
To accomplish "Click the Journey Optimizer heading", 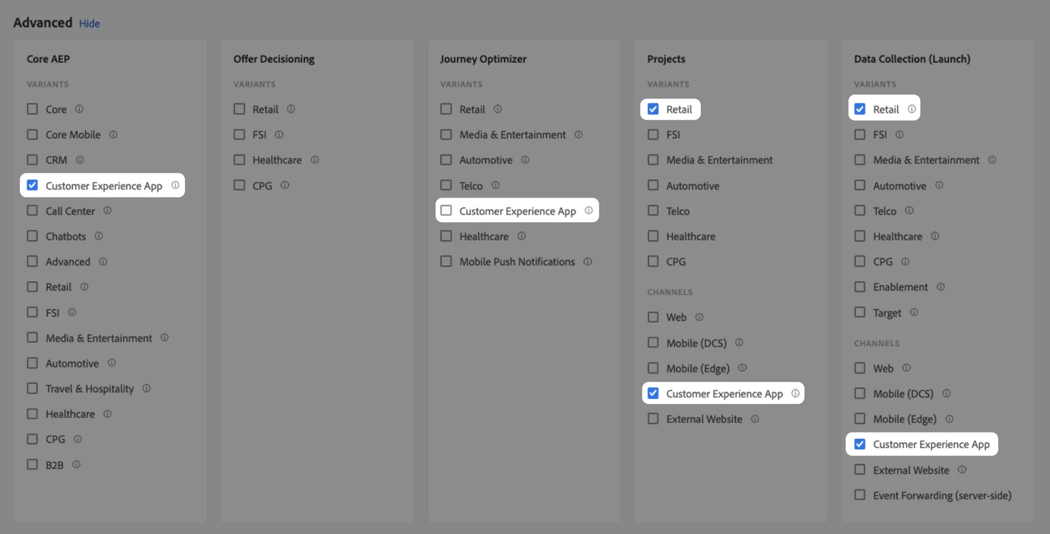I will coord(483,59).
